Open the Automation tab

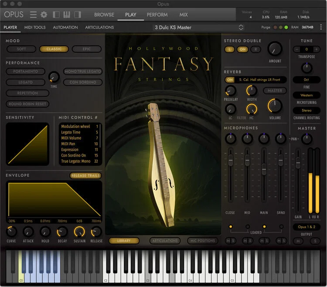pyautogui.click(x=65, y=27)
